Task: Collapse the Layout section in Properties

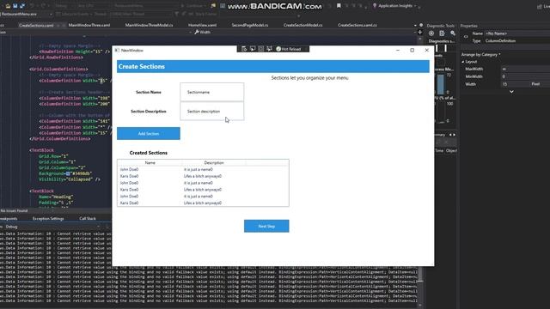Action: click(463, 62)
